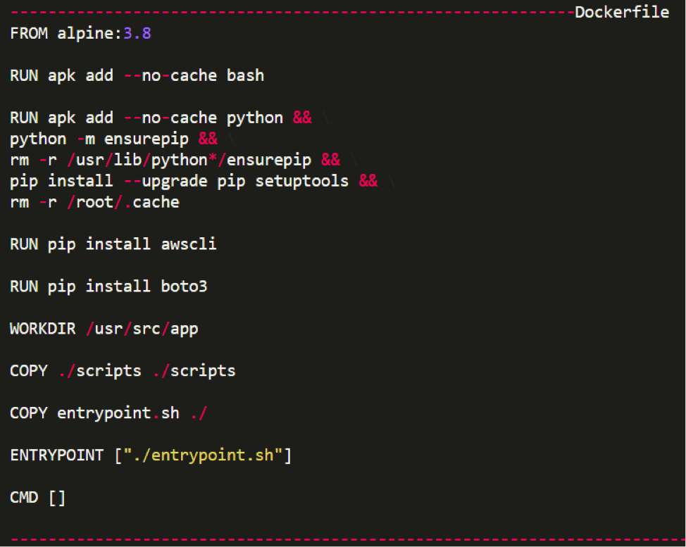Click the first ./scripts source path
Image resolution: width=686 pixels, height=547 pixels.
[x=100, y=371]
